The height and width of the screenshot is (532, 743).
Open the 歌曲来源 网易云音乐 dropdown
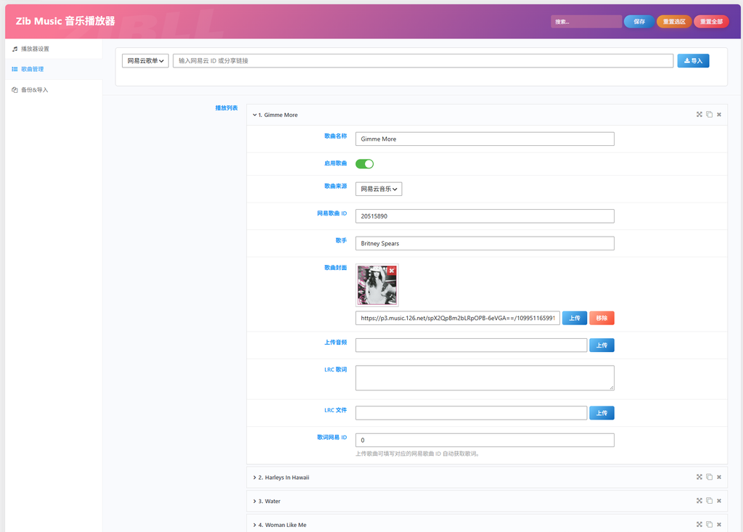coord(379,189)
